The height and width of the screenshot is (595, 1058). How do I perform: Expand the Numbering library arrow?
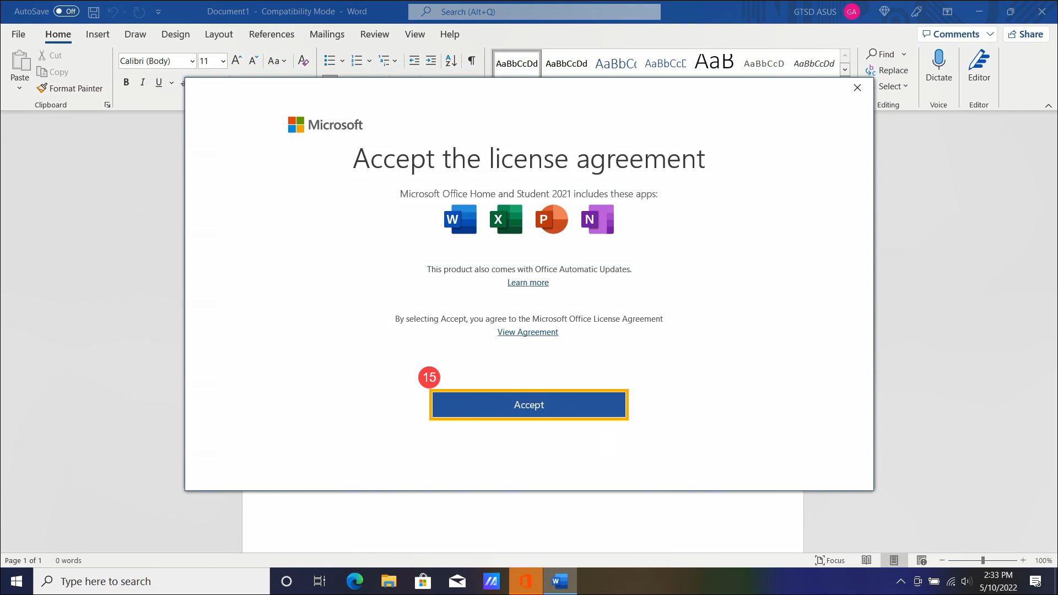click(369, 61)
